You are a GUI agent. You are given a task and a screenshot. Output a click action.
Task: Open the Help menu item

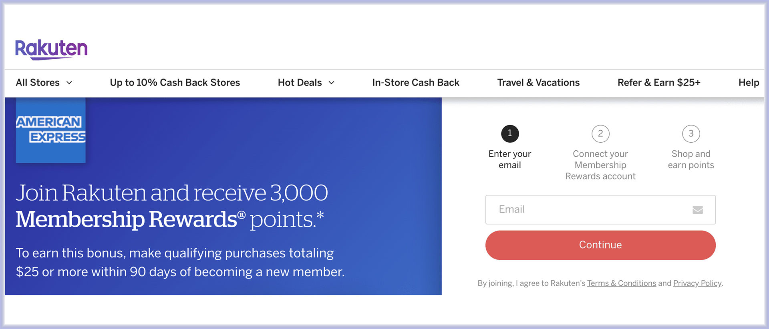point(749,83)
